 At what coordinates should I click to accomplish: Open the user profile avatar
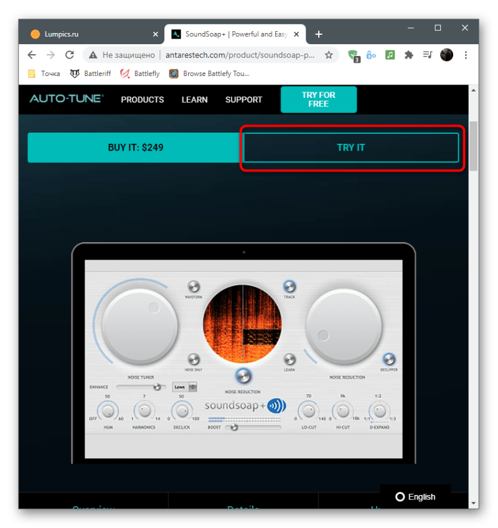[446, 55]
